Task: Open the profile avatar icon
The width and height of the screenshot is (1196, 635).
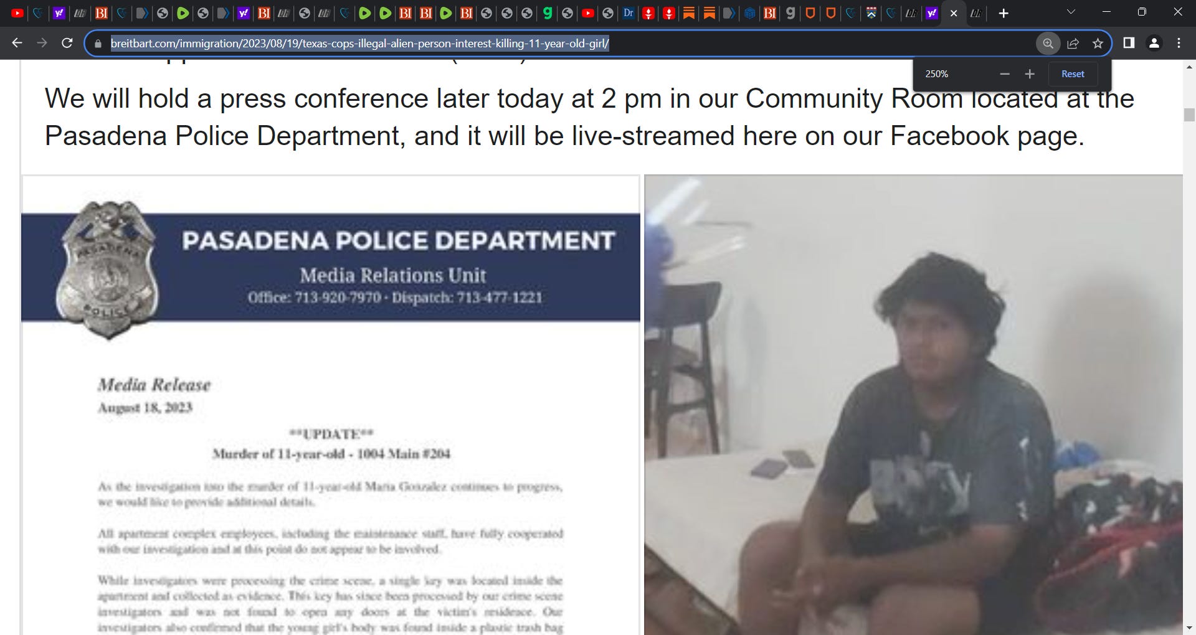Action: [1154, 43]
